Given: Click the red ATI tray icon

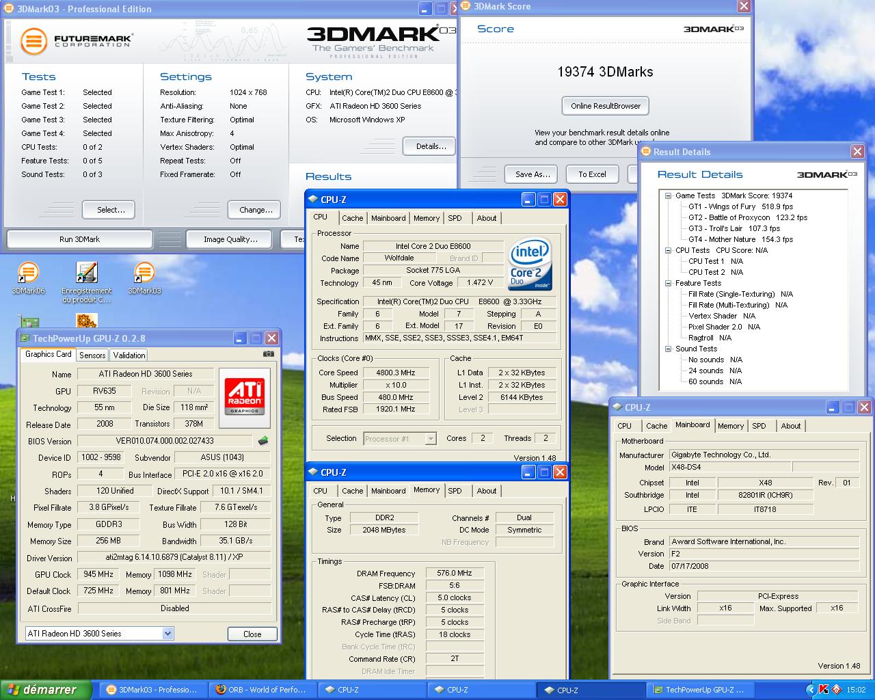Looking at the screenshot, I should click(836, 690).
